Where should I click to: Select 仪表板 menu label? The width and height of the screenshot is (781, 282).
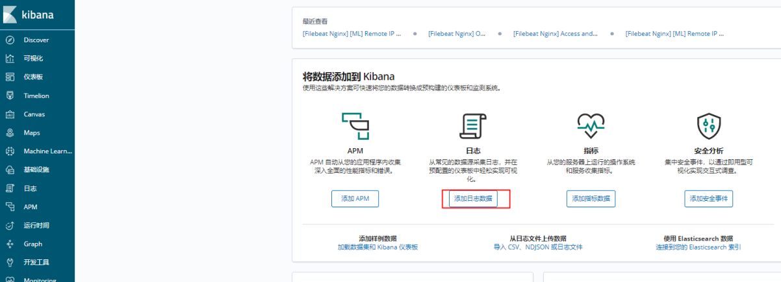(33, 77)
